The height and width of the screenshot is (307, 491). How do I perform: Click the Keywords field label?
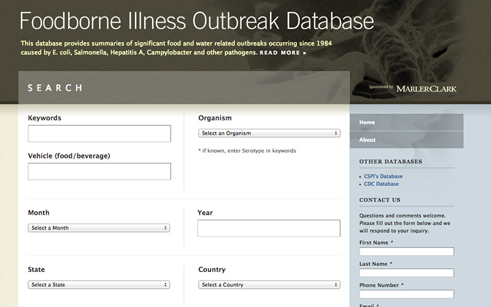click(x=45, y=118)
